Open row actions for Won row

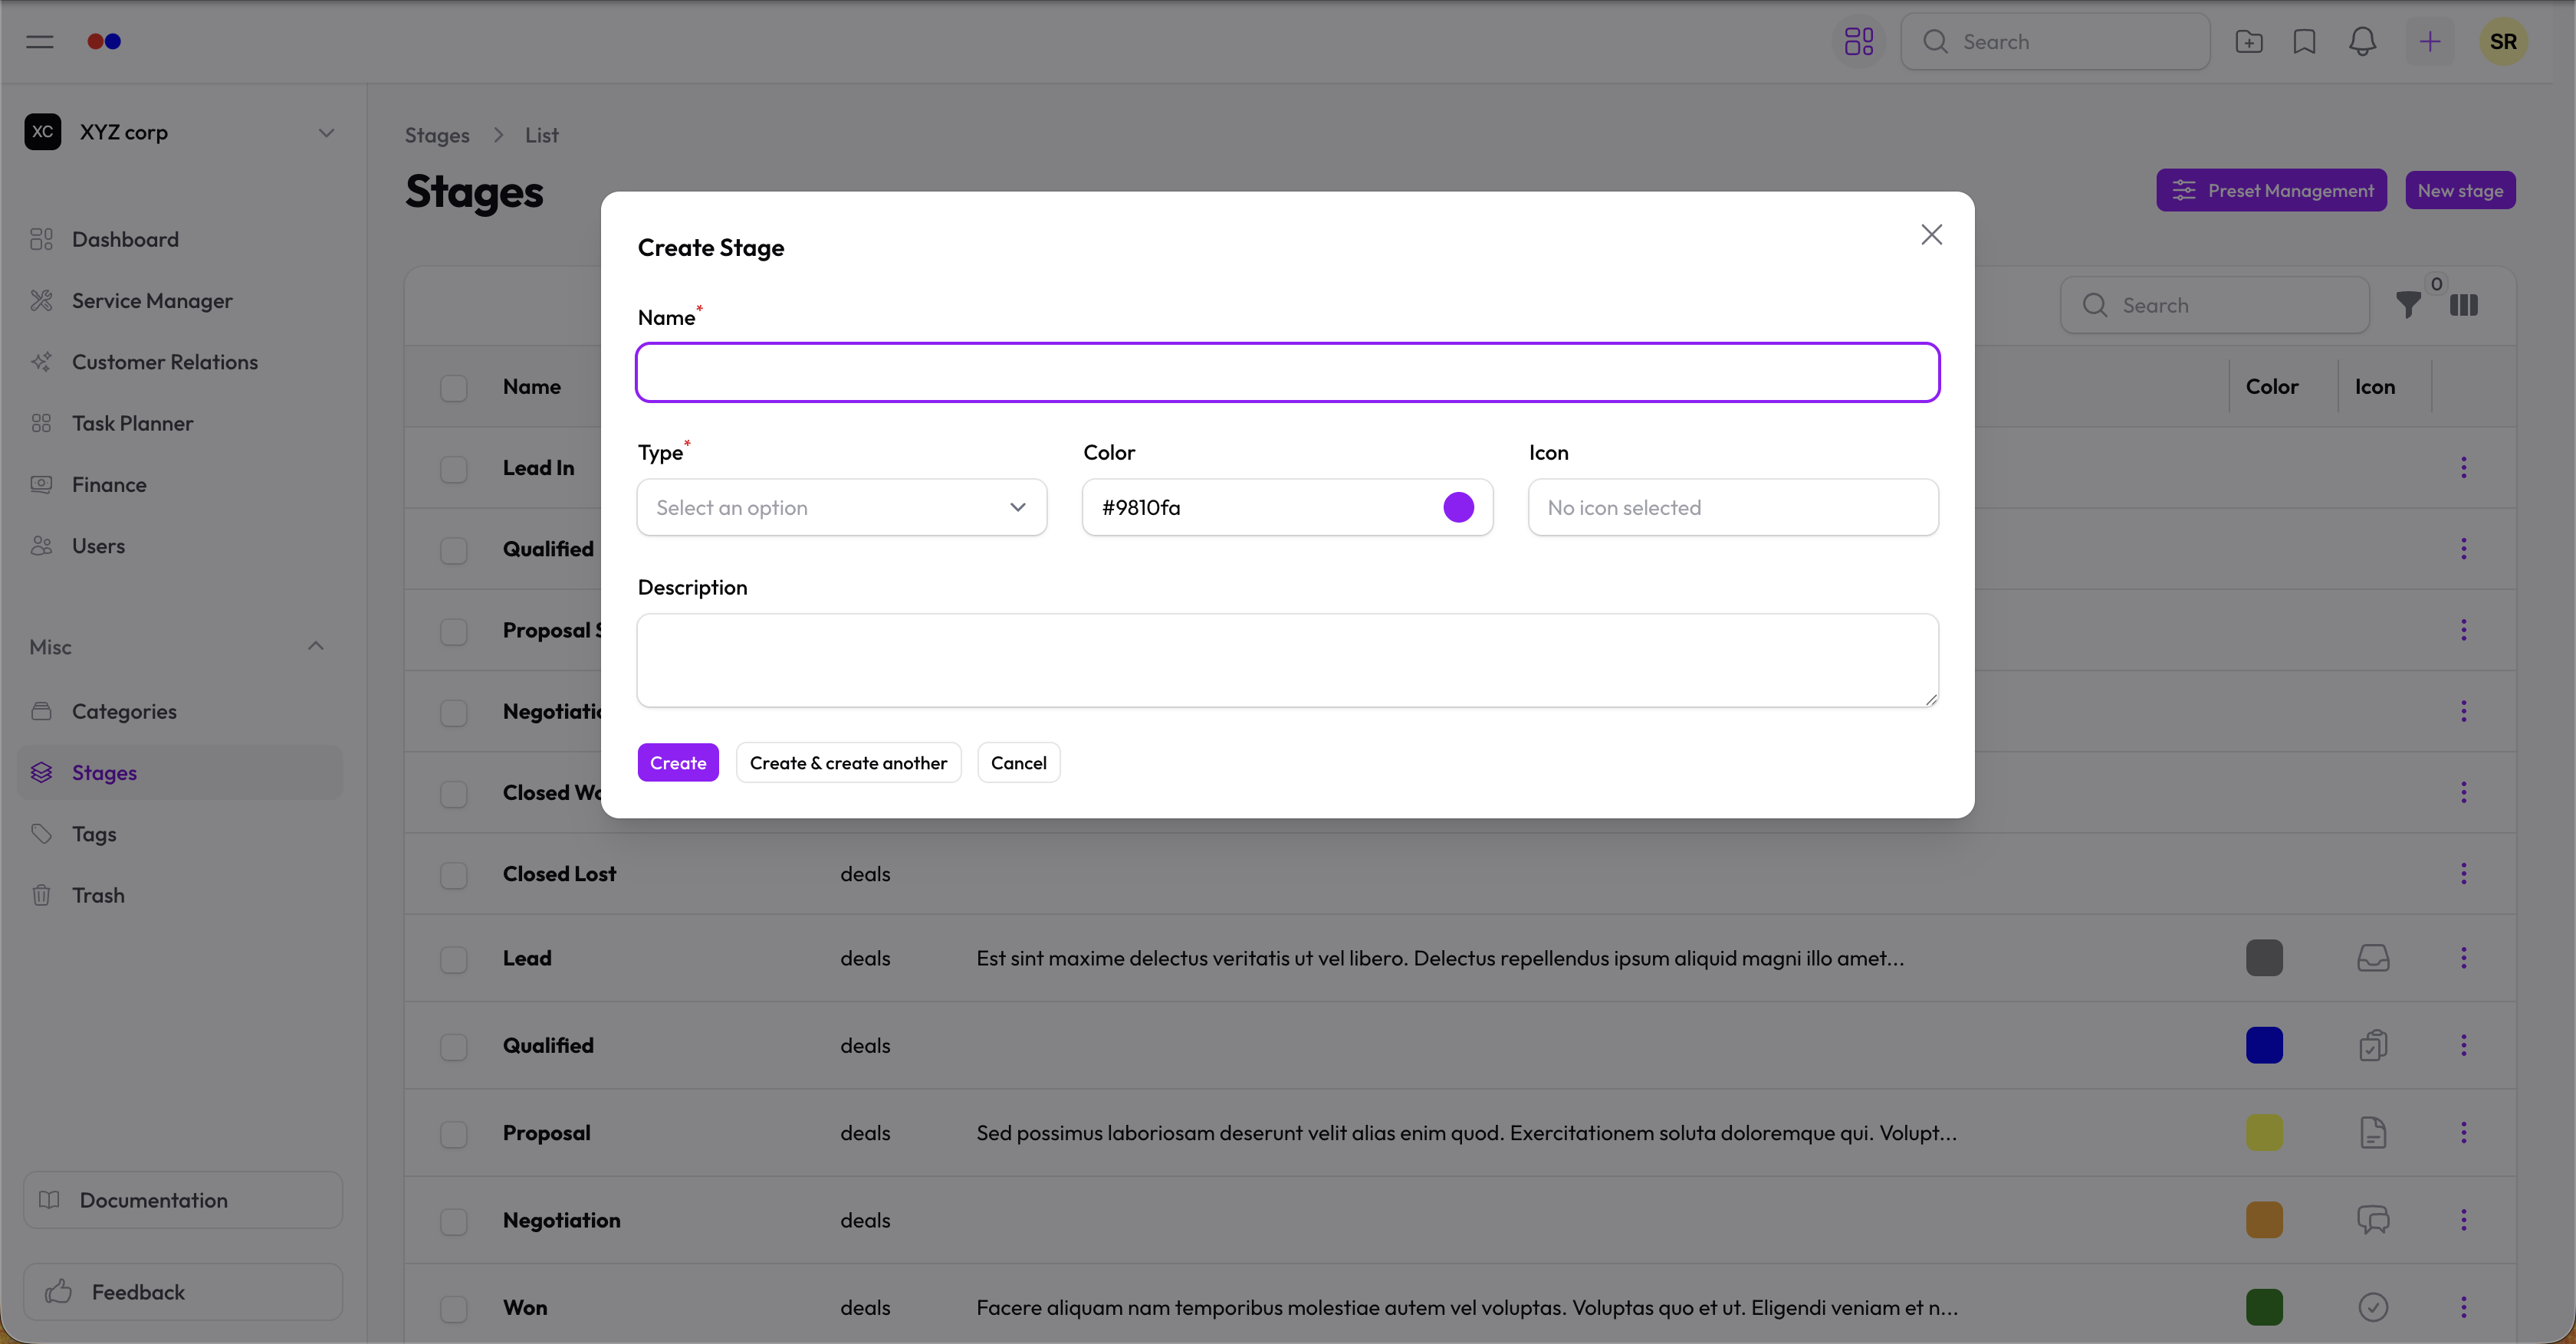pyautogui.click(x=2463, y=1306)
